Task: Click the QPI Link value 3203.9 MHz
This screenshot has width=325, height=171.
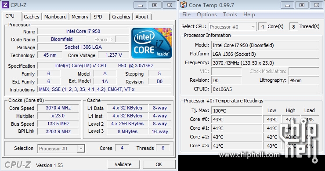Action: [58, 131]
